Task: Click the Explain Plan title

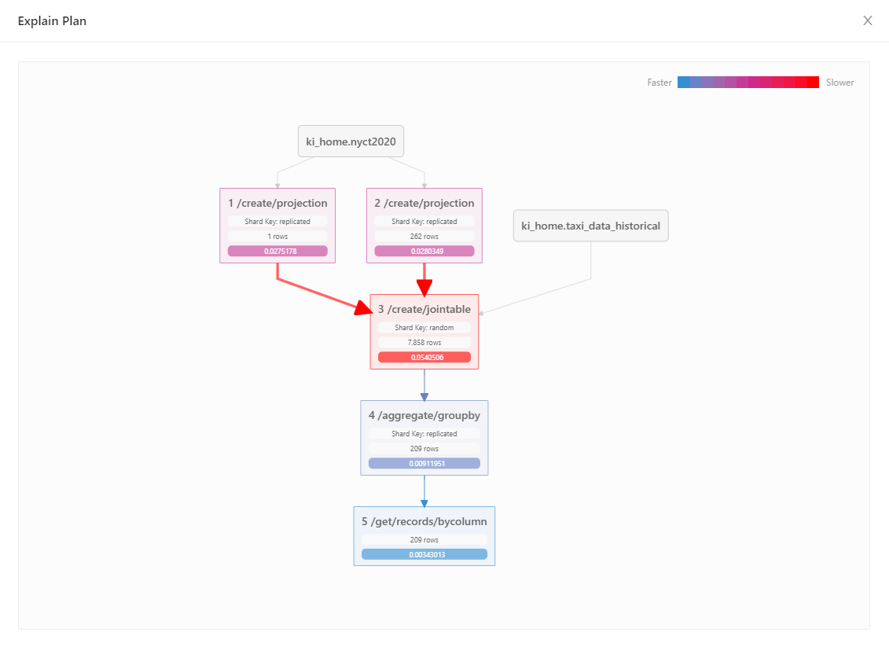Action: (52, 21)
